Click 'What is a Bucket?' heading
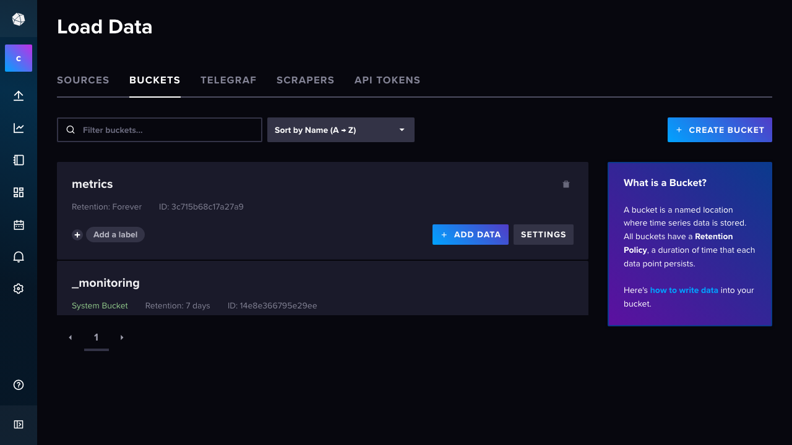Viewport: 792px width, 445px height. [x=665, y=183]
